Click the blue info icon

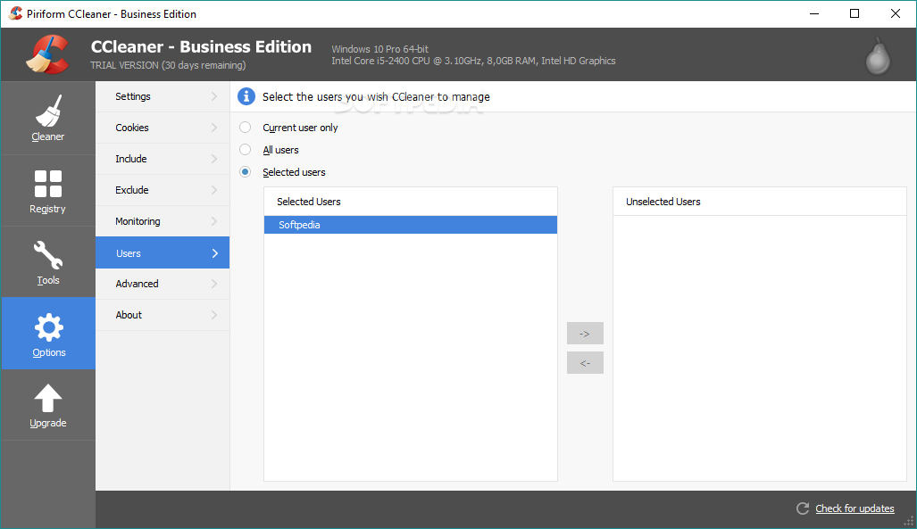(246, 96)
